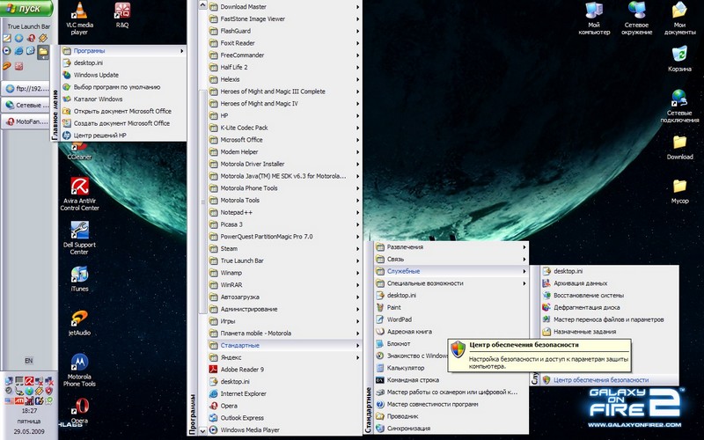Screen dimensions: 704x440
Task: Select Центр решений HP entry
Action: tap(123, 136)
